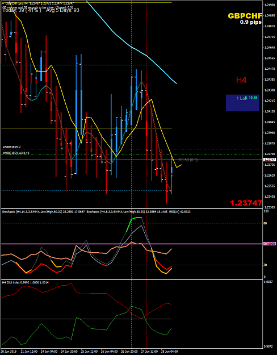Click the first Stochastic (H4,14,3,3) indicator label
Image resolution: width=277 pixels, height=355 pixels.
point(44,212)
